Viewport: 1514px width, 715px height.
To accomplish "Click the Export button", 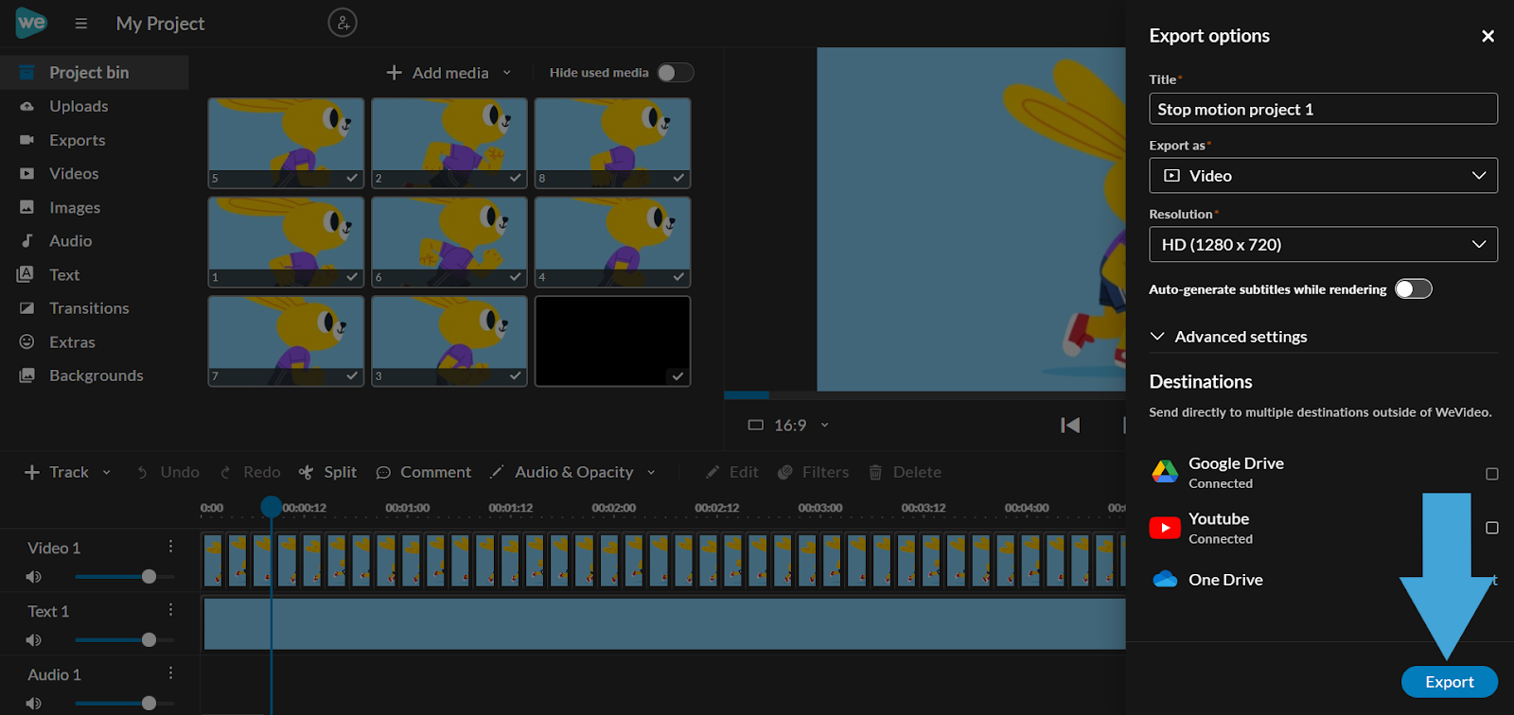I will pos(1450,682).
